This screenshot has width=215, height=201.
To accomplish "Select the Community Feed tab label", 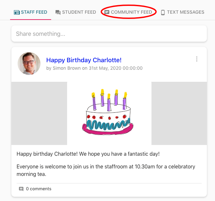I will click(x=131, y=12).
